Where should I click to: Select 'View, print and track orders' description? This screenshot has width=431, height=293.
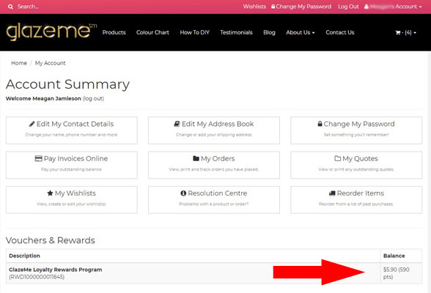(214, 169)
